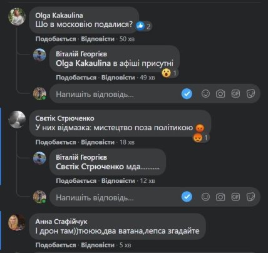Click blue checkmark badge in first reply box

(187, 94)
